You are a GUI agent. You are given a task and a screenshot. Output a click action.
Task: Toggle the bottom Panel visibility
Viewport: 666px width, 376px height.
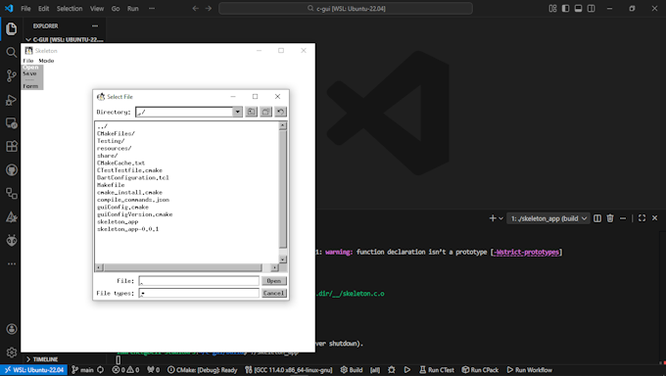tap(578, 9)
